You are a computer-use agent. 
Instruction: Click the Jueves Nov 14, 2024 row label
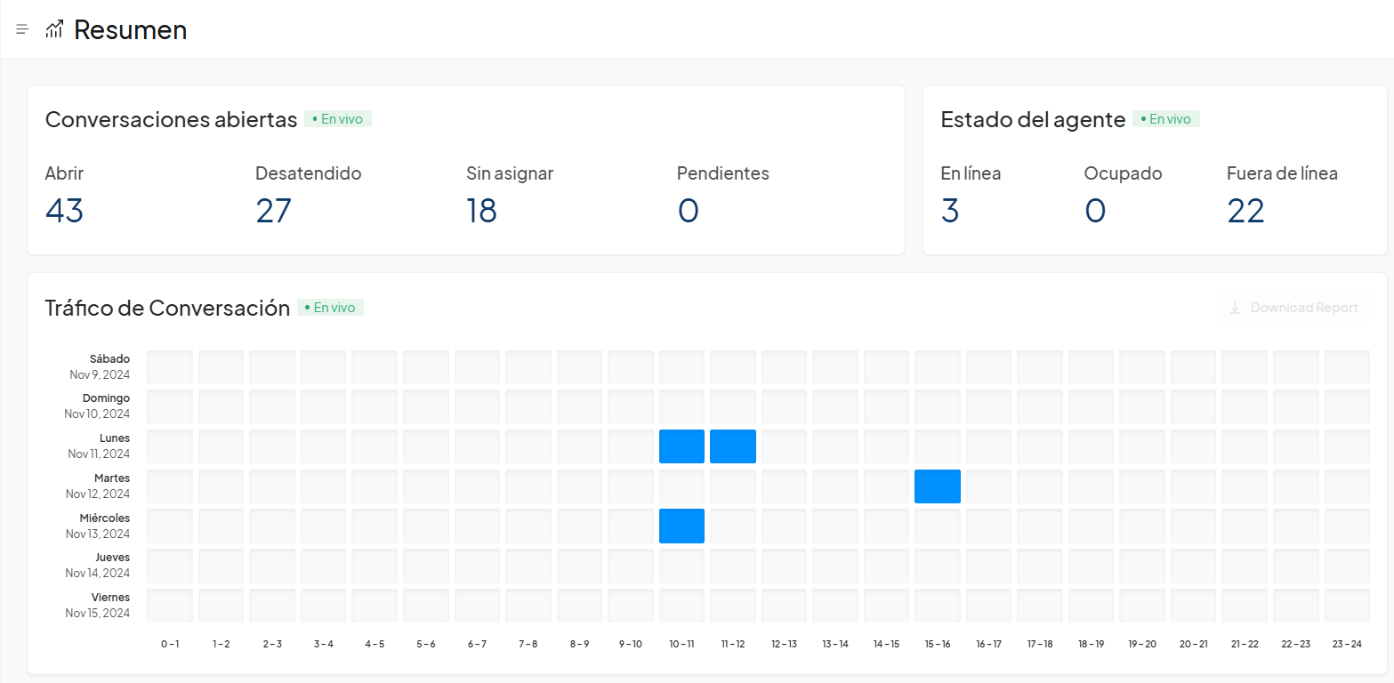(98, 565)
